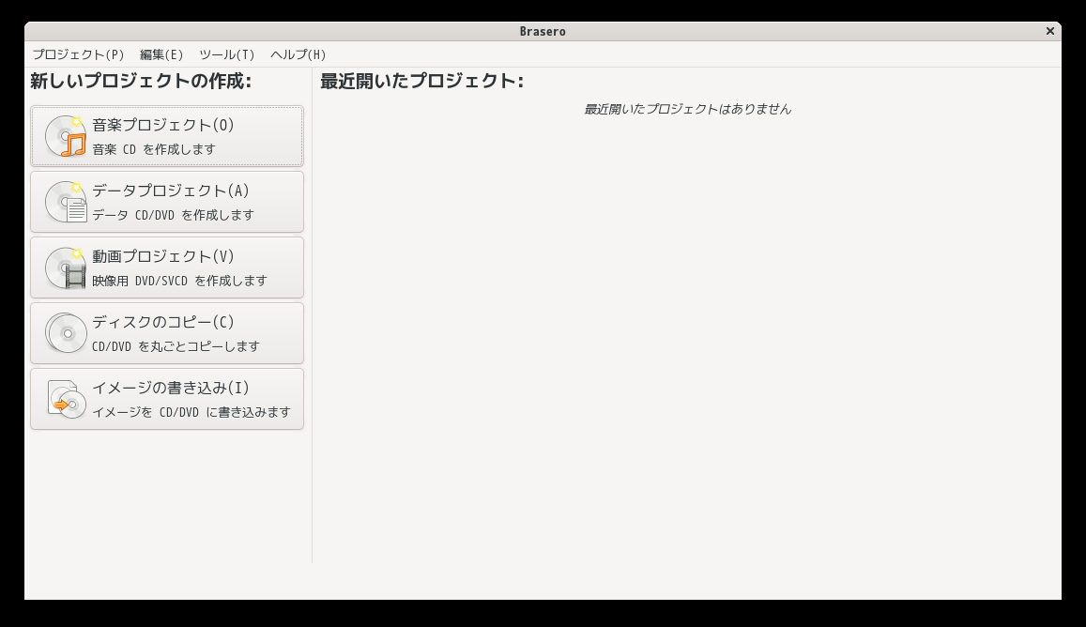This screenshot has height=627, width=1086.
Task: Click the data disc document icon
Action: click(x=66, y=202)
